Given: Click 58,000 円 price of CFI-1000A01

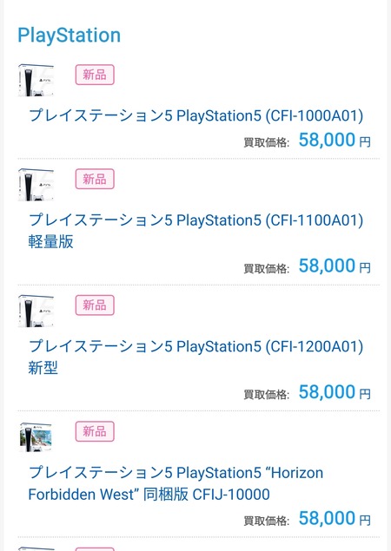Looking at the screenshot, I should 335,140.
